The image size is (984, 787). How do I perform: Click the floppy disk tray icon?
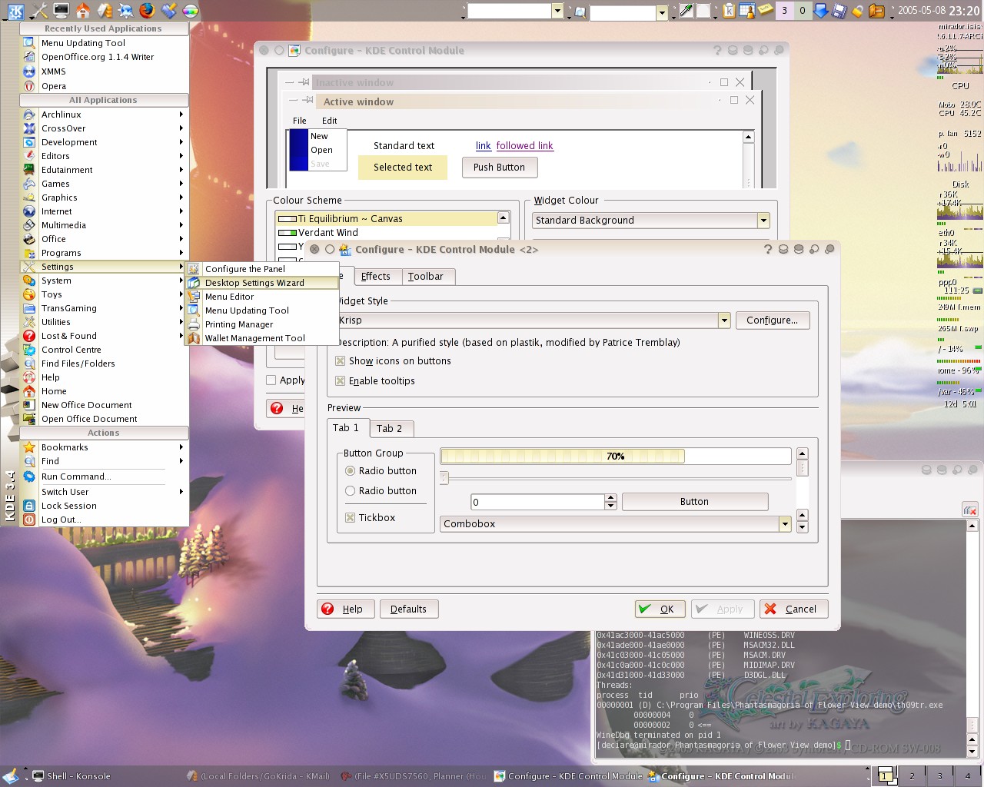839,11
